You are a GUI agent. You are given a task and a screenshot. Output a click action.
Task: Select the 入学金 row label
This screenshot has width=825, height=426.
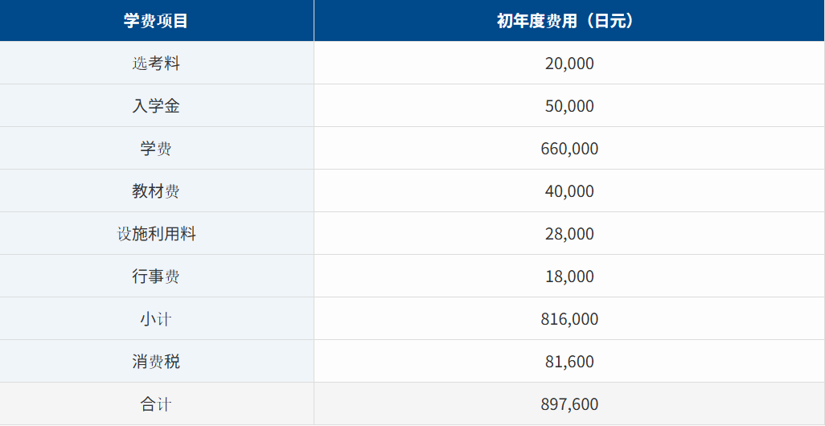tap(156, 106)
